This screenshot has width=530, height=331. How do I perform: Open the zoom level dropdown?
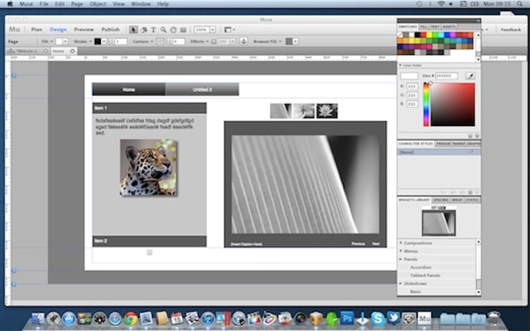212,29
